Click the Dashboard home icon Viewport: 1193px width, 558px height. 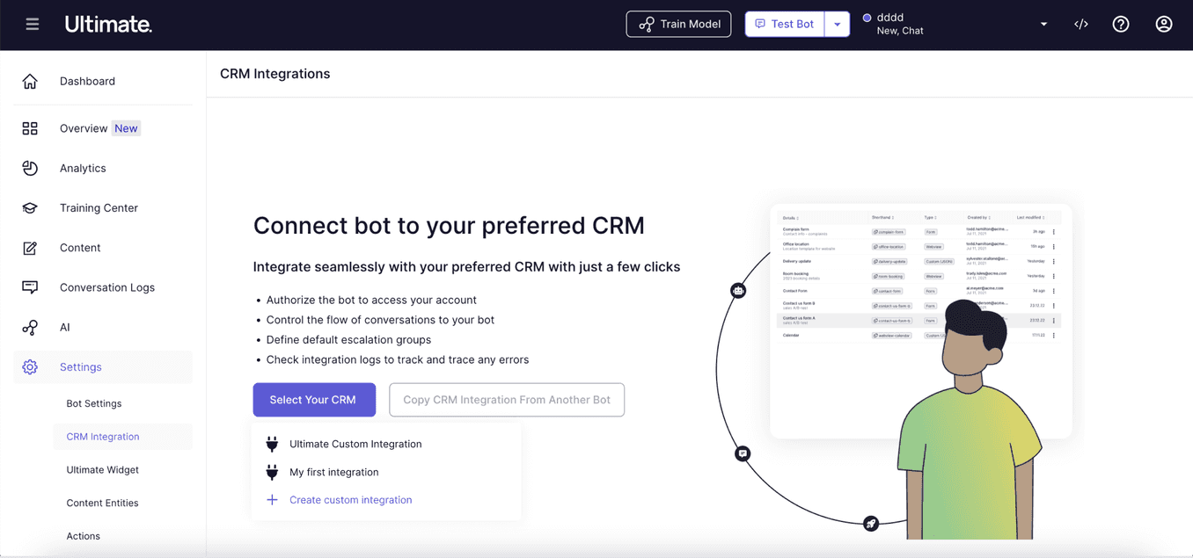[30, 81]
